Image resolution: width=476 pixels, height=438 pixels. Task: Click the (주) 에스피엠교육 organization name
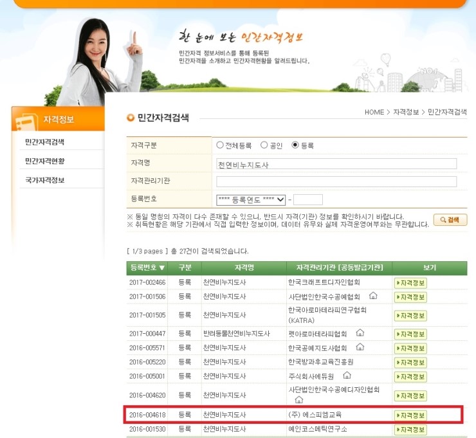pos(315,415)
